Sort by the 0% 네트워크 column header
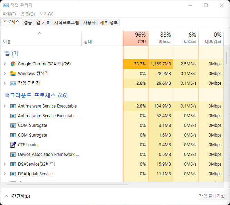Image resolution: width=230 pixels, height=205 pixels. pos(211,38)
